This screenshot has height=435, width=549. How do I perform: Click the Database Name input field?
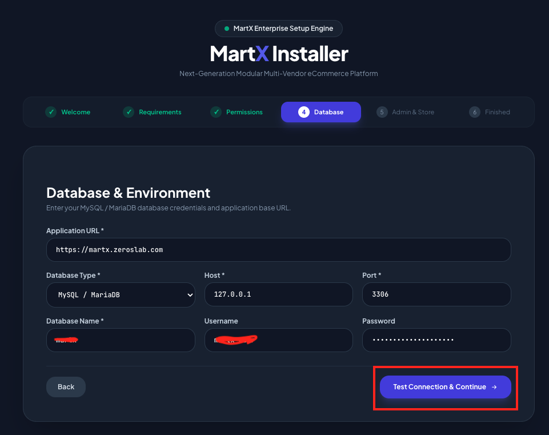click(x=121, y=340)
